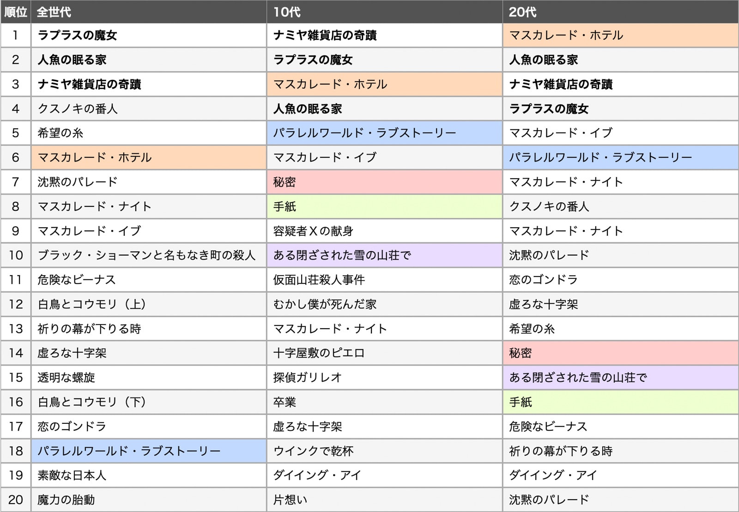Select クスノキの番人 in the 全世代 column
Screen dimensions: 739x512
click(78, 109)
